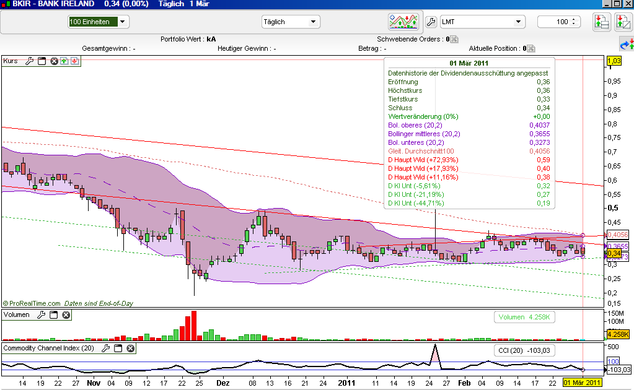Click the Kurs panel label

point(11,61)
